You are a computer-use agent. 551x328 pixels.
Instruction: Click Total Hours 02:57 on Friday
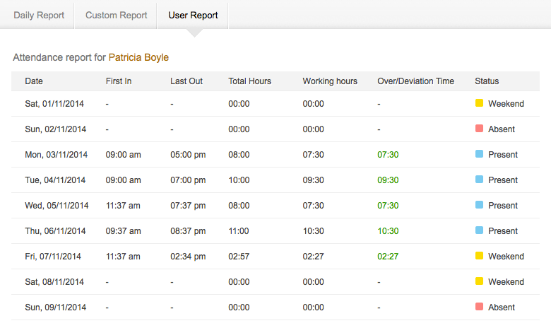click(239, 257)
